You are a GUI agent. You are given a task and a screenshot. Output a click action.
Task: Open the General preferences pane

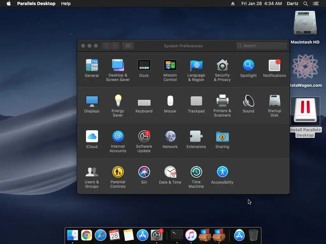point(92,68)
